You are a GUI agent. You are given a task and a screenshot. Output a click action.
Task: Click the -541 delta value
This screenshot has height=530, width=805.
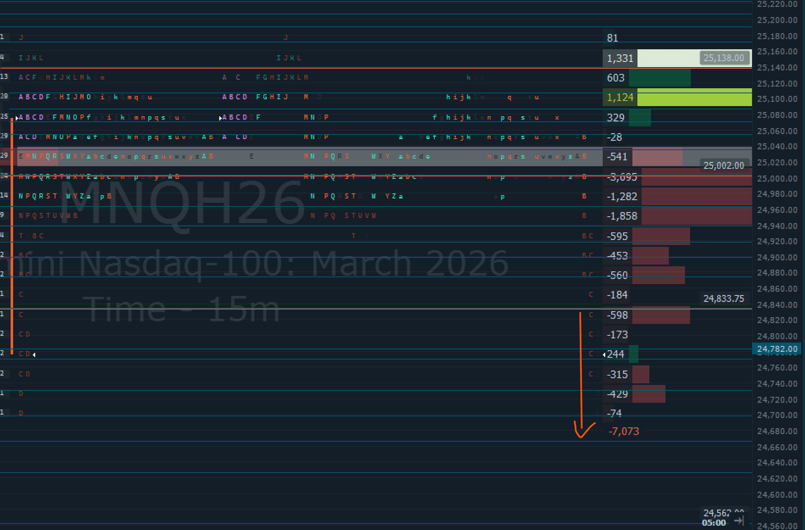(x=617, y=157)
